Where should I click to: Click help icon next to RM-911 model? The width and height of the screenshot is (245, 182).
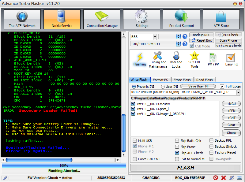tap(185, 44)
